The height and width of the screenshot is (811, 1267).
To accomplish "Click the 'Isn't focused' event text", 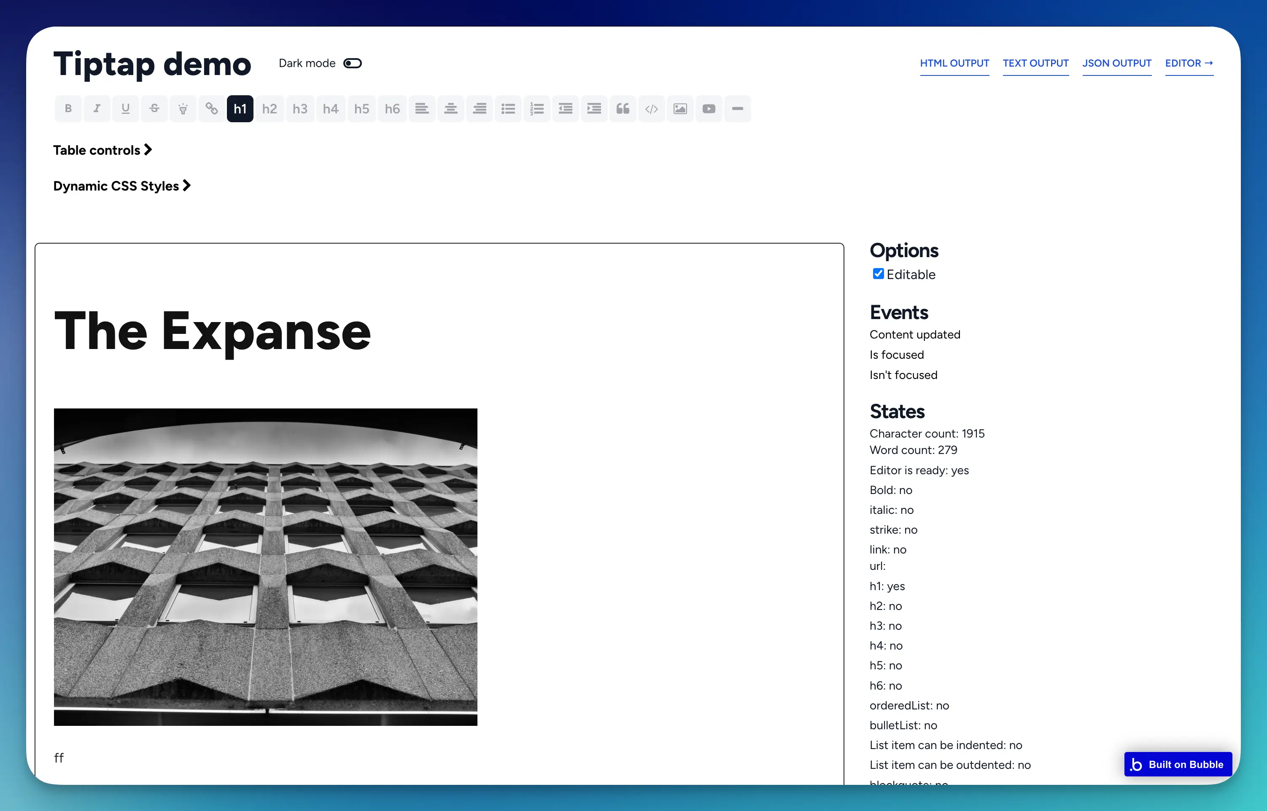I will coord(903,375).
